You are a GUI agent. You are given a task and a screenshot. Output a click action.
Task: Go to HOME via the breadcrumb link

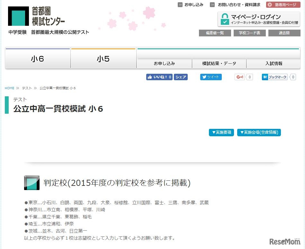click(x=9, y=88)
